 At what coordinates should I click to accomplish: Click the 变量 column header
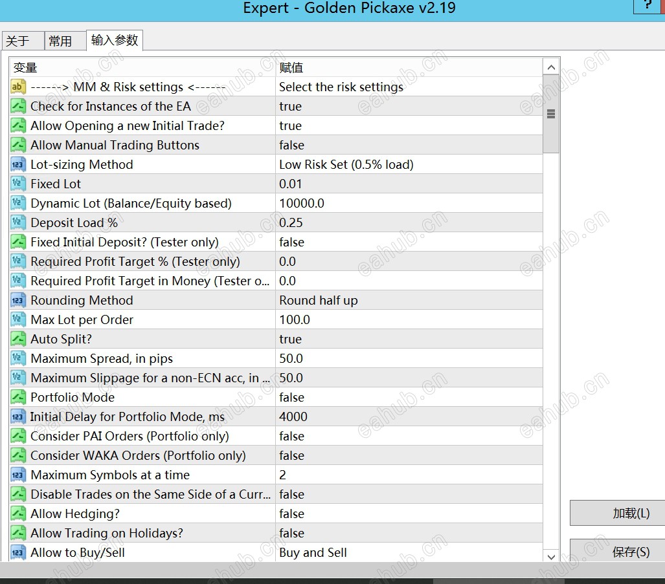click(x=142, y=67)
